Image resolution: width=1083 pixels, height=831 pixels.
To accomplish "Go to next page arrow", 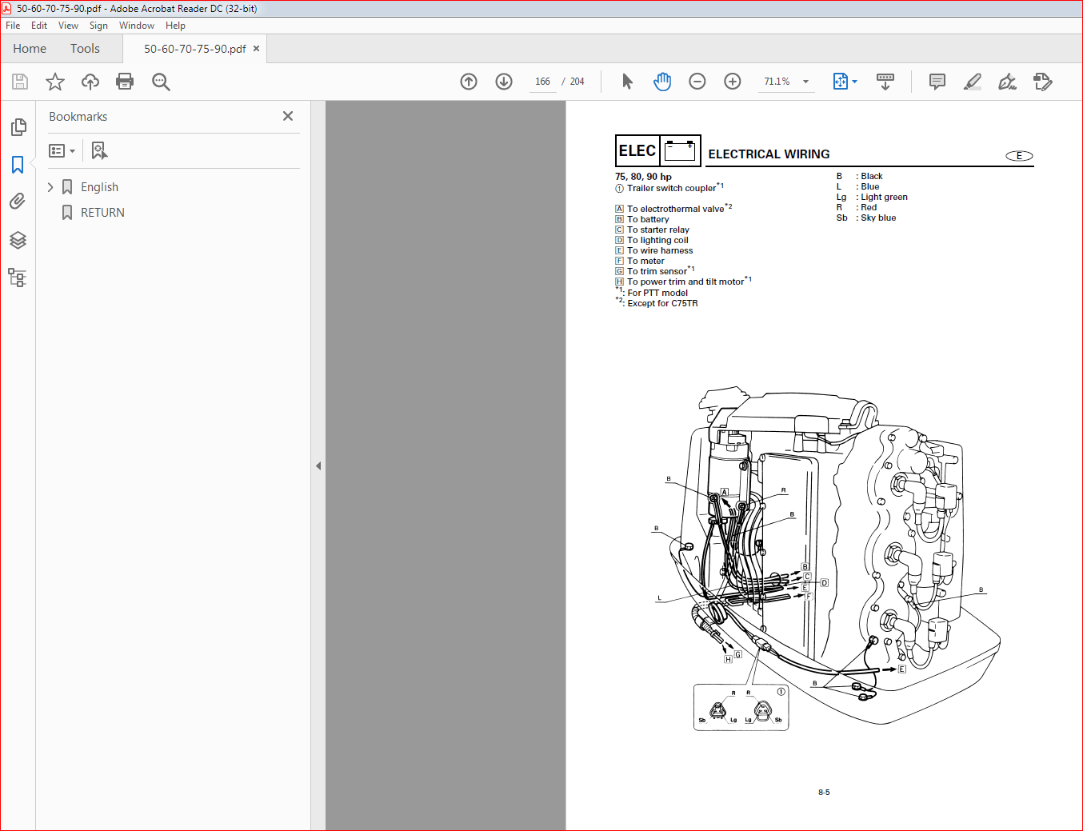I will tap(504, 82).
